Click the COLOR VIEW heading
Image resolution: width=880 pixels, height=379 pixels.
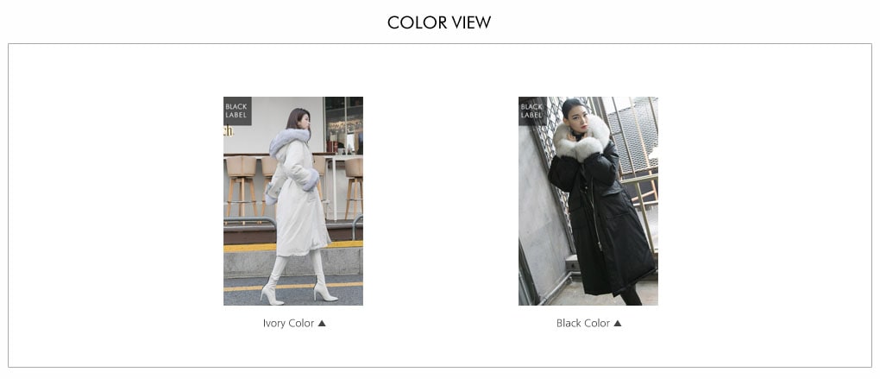click(439, 22)
